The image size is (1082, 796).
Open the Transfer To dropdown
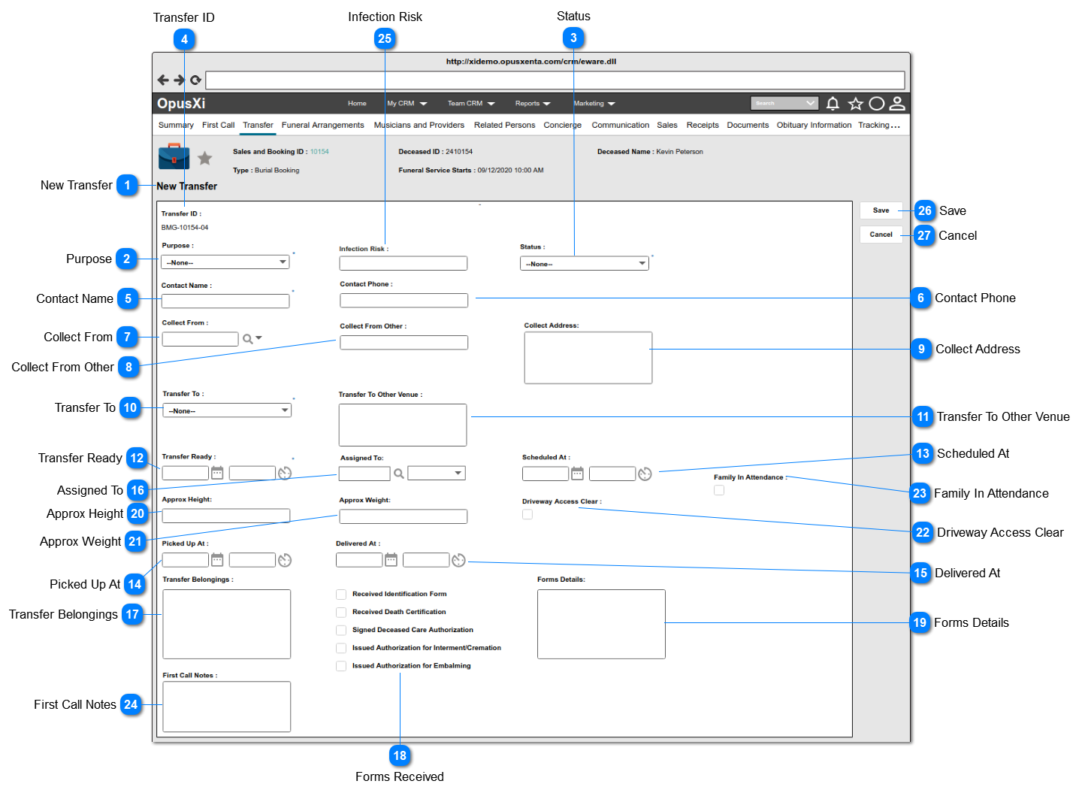coord(227,411)
